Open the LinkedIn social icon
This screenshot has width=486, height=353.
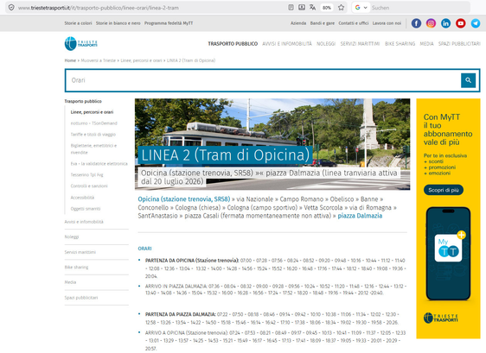point(445,23)
